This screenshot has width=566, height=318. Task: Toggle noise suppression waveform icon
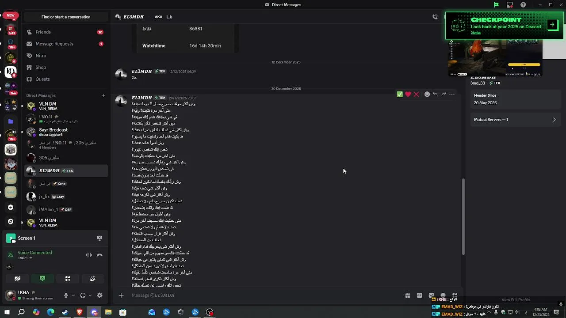coord(89,255)
